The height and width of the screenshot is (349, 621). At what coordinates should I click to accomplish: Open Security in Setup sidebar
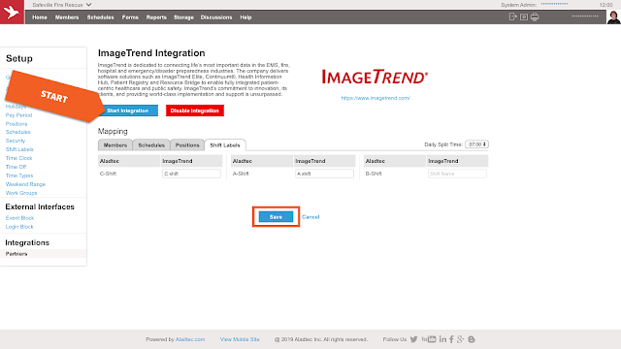coord(16,141)
